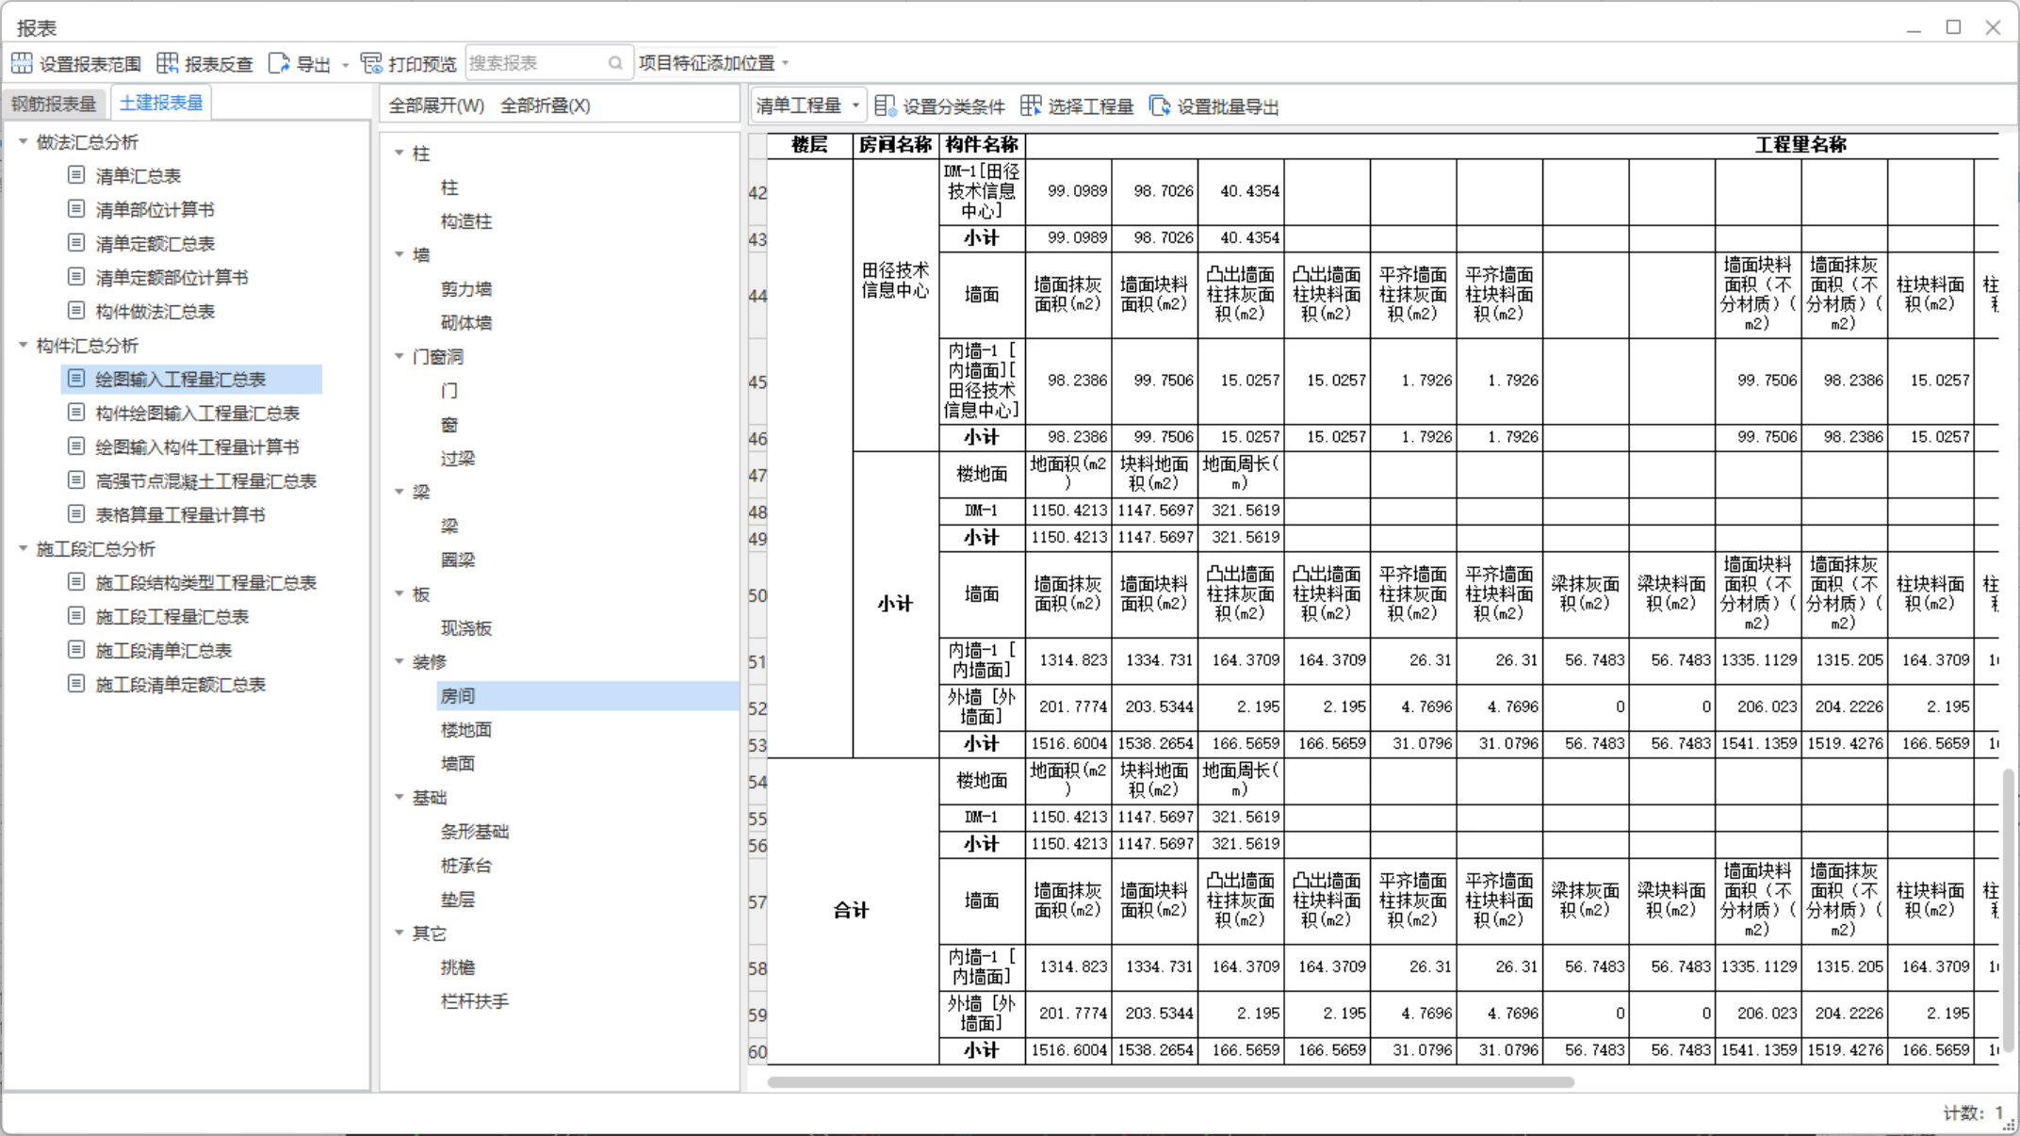Click the 构件名称 column header

[982, 144]
